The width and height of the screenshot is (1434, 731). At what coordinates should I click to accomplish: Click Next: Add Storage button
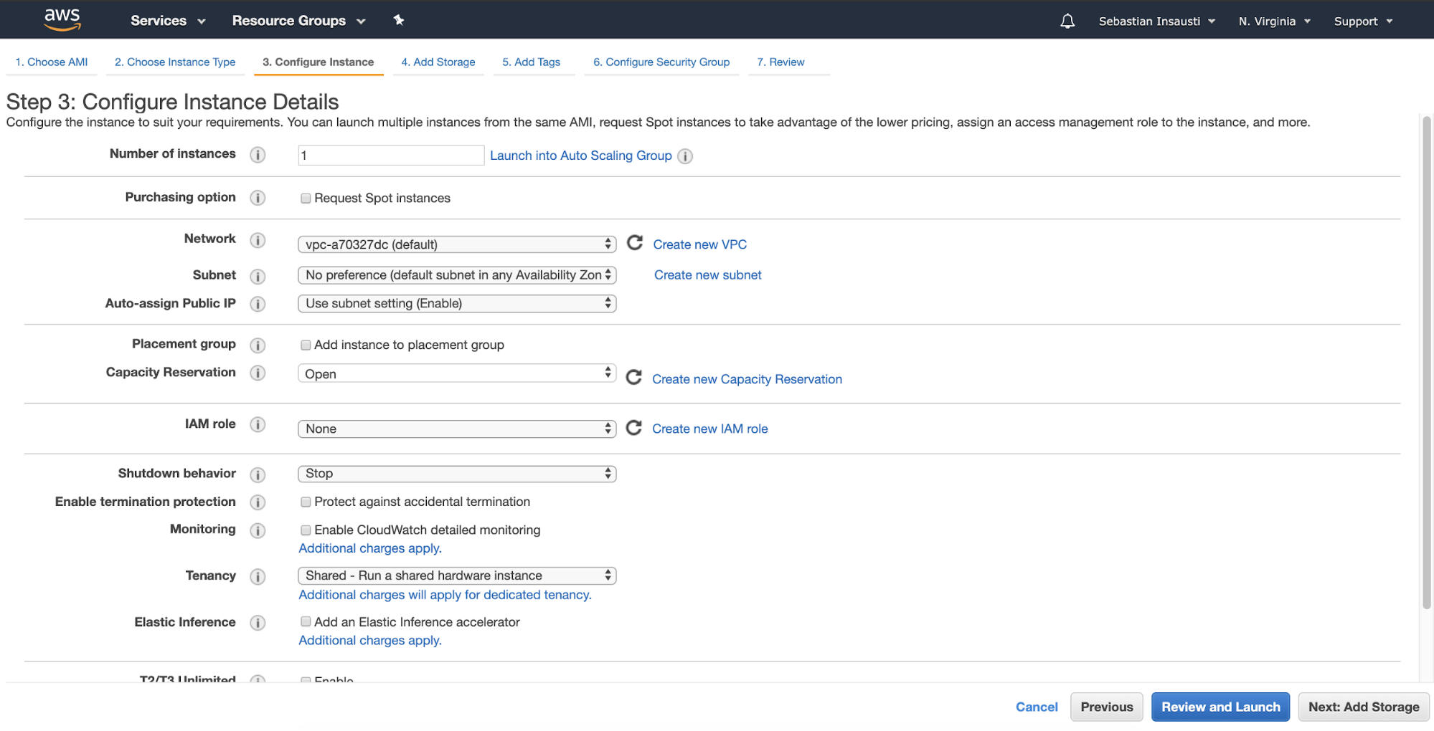(x=1364, y=707)
